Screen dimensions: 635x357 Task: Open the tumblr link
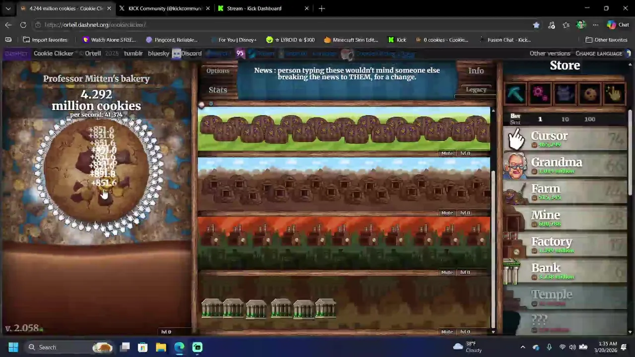pyautogui.click(x=133, y=54)
